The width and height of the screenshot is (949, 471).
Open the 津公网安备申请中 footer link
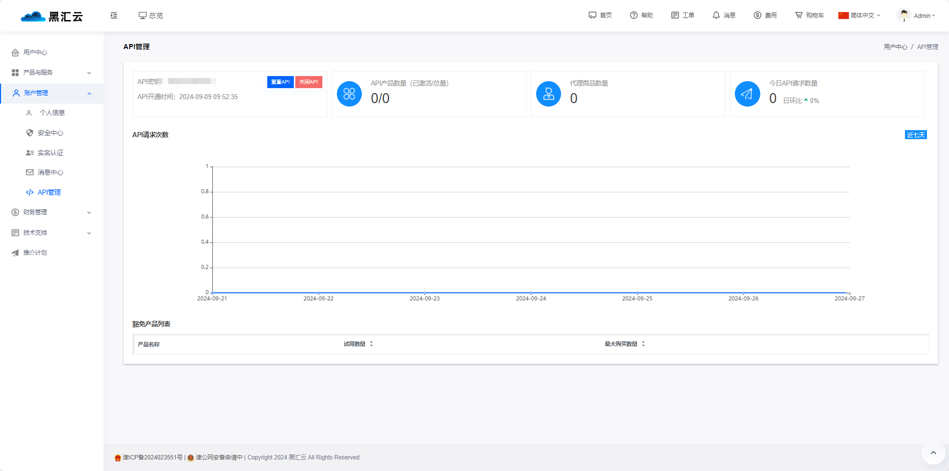tap(219, 457)
